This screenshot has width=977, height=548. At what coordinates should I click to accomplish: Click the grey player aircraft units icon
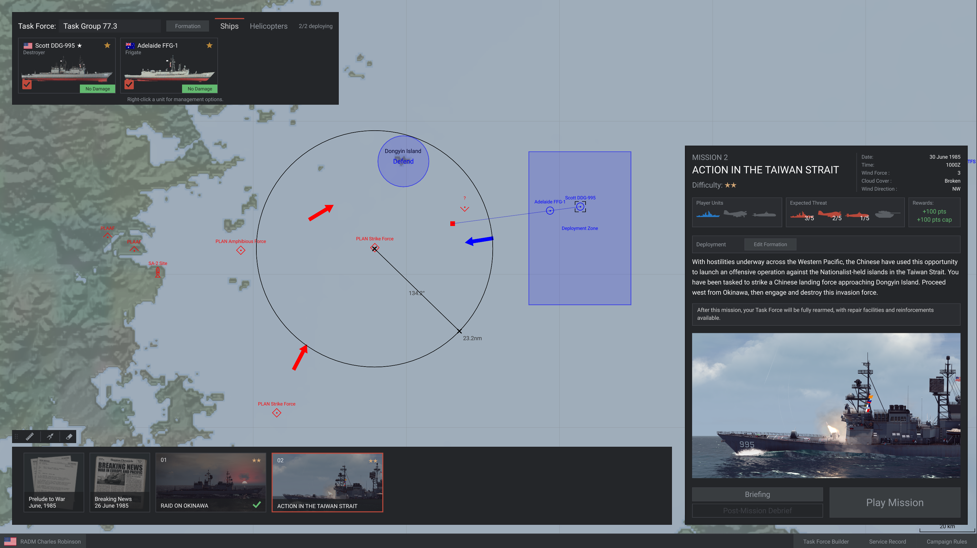point(735,214)
